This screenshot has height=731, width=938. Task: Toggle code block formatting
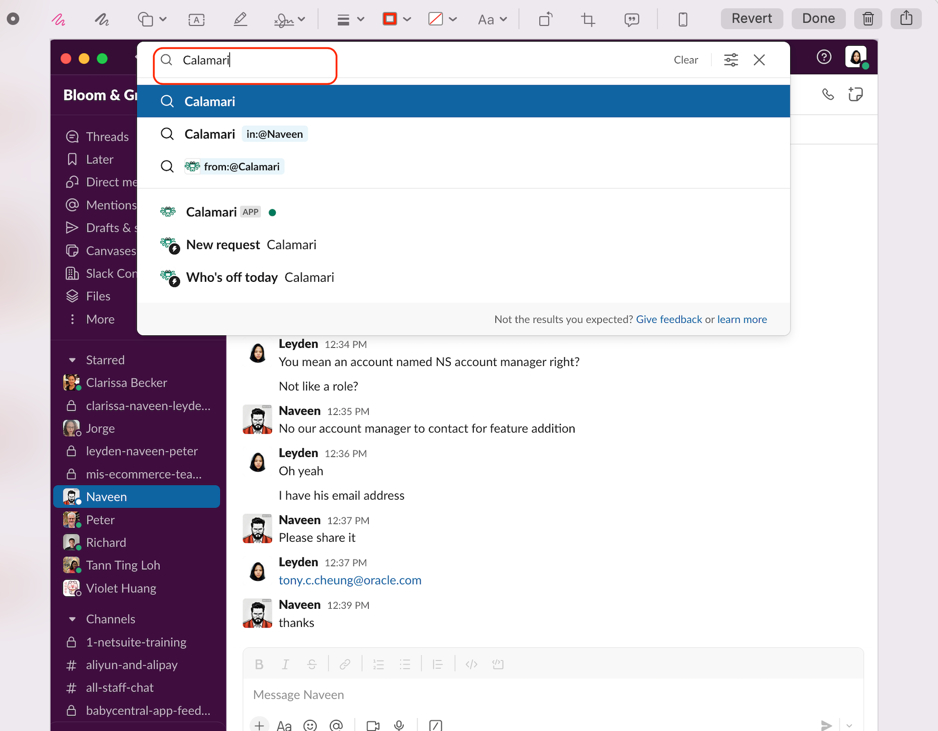498,664
